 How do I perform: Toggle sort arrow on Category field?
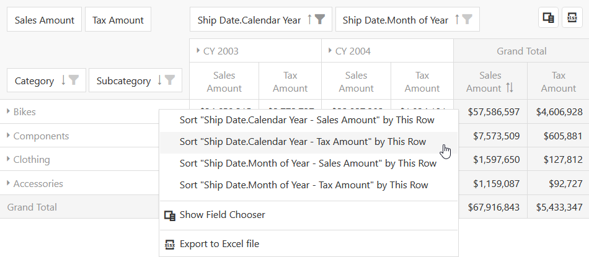tap(63, 81)
